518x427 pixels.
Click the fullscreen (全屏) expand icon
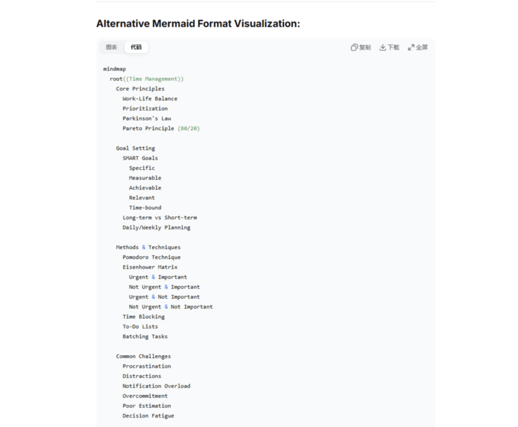pos(411,47)
